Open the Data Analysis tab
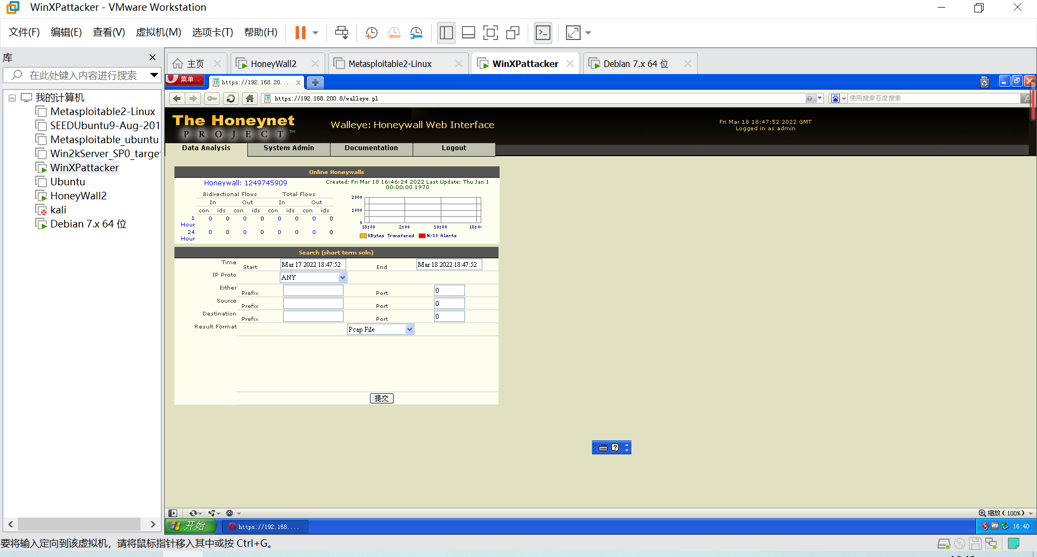 pyautogui.click(x=206, y=148)
